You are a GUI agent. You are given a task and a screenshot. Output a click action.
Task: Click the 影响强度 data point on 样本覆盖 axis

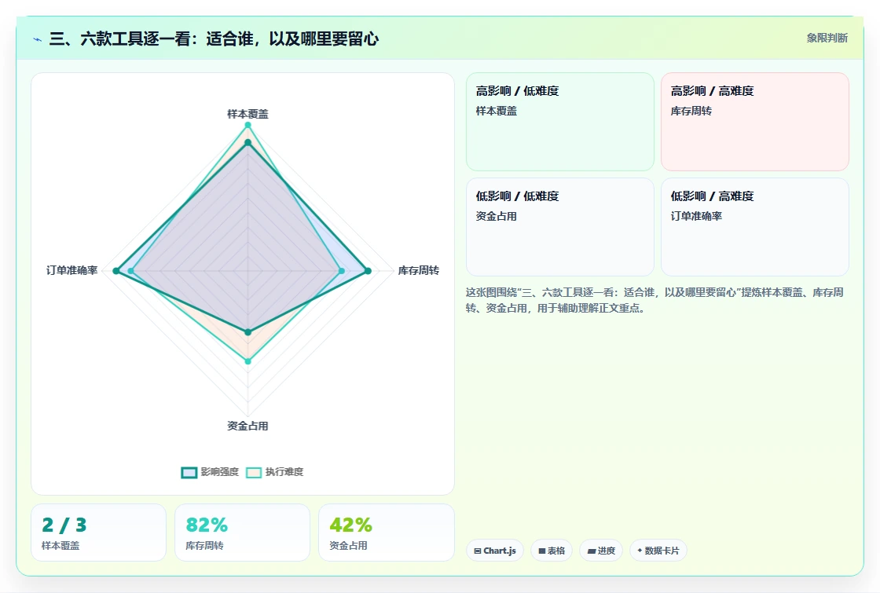point(247,142)
